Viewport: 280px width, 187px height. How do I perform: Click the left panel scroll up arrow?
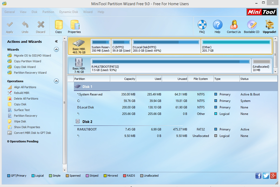[x=65, y=38]
